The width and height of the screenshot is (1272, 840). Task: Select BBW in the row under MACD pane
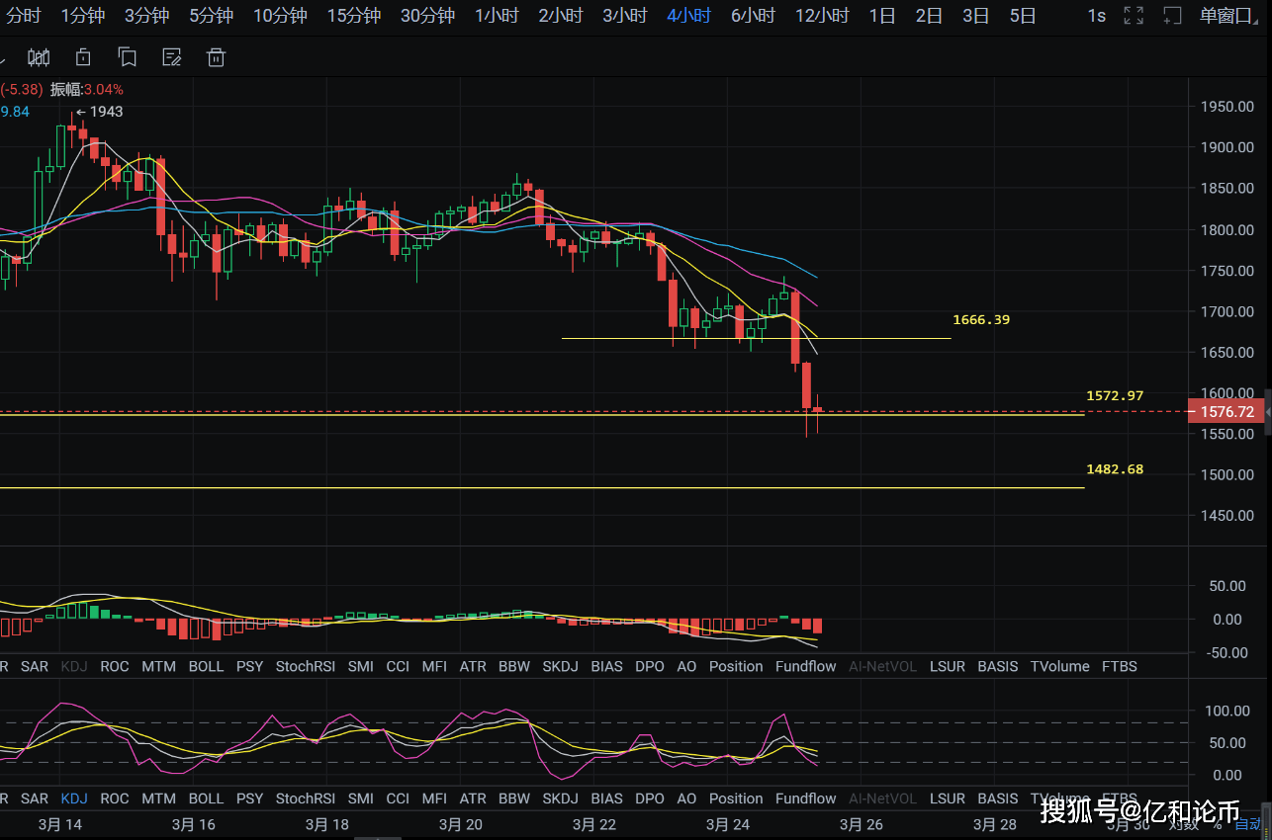pos(514,666)
